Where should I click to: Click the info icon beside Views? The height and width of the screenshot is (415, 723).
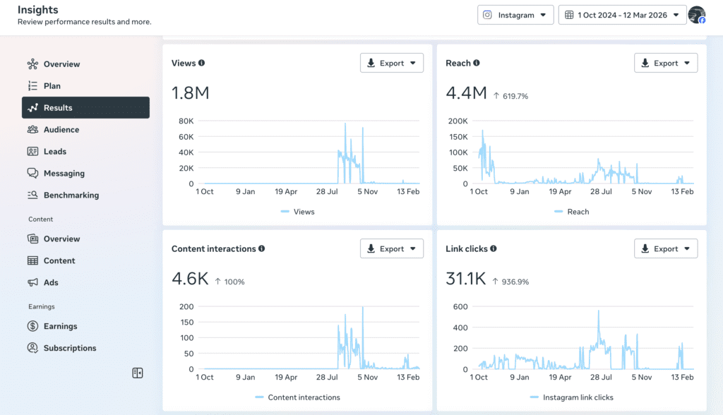coord(202,64)
